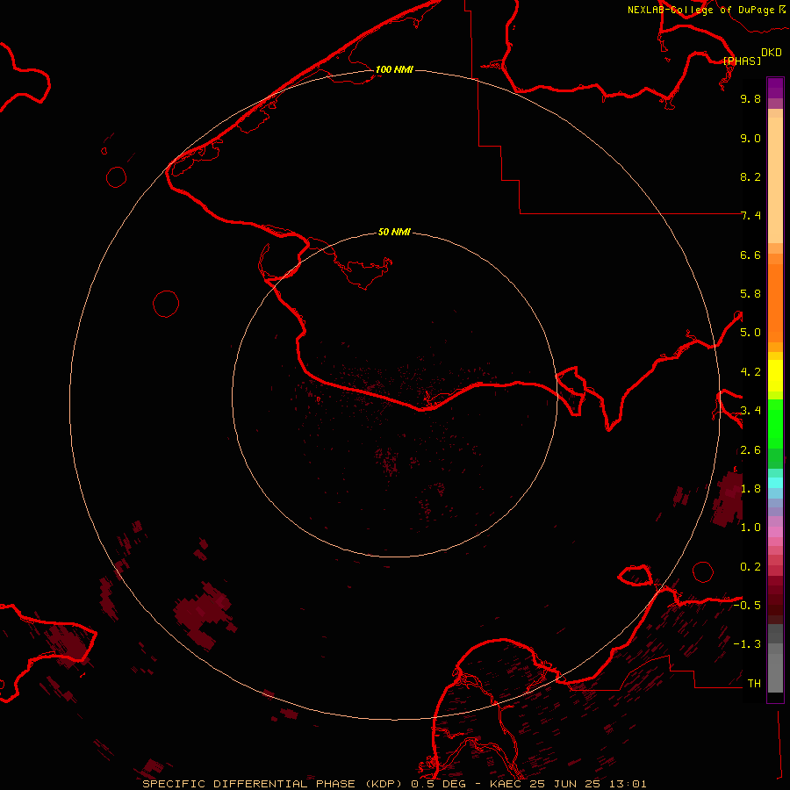Screen dimensions: 790x790
Task: Click the 9.8 value on the scale
Action: 750,98
